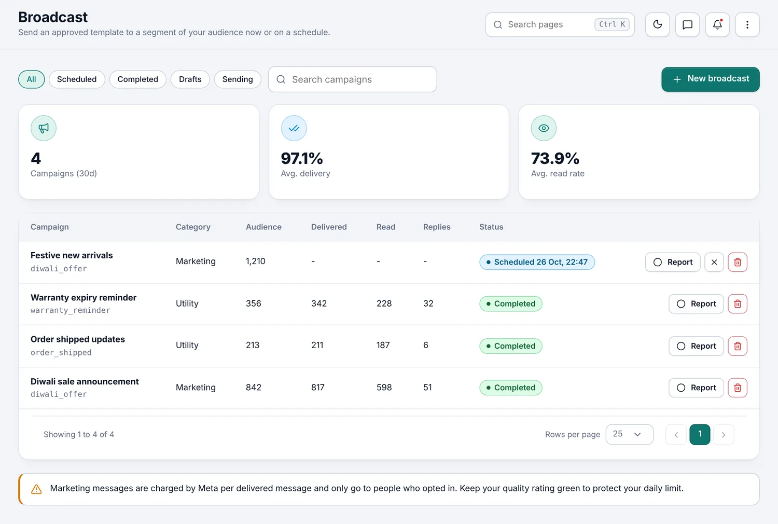
Task: Click the Warranty expiry reminder campaign name
Action: (x=84, y=297)
